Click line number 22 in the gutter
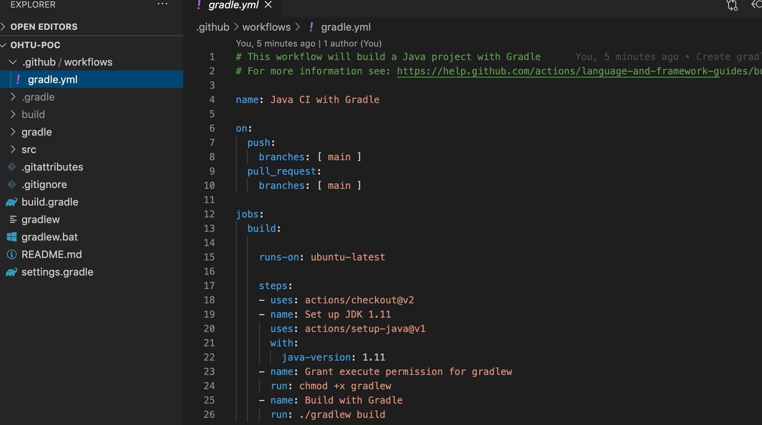The image size is (762, 425). (x=209, y=357)
